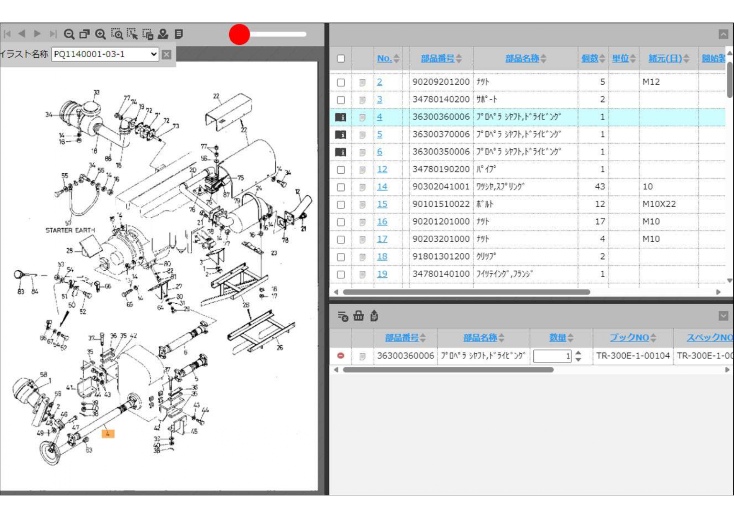Open part number link 14
Screen dimensions: 734x518
coord(382,187)
